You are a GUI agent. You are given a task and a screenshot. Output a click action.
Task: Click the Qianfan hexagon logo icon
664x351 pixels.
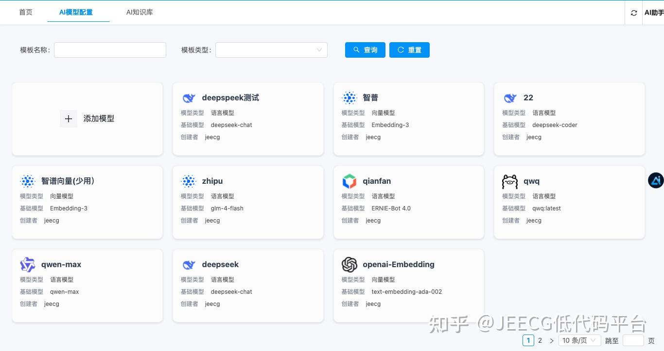pos(349,181)
